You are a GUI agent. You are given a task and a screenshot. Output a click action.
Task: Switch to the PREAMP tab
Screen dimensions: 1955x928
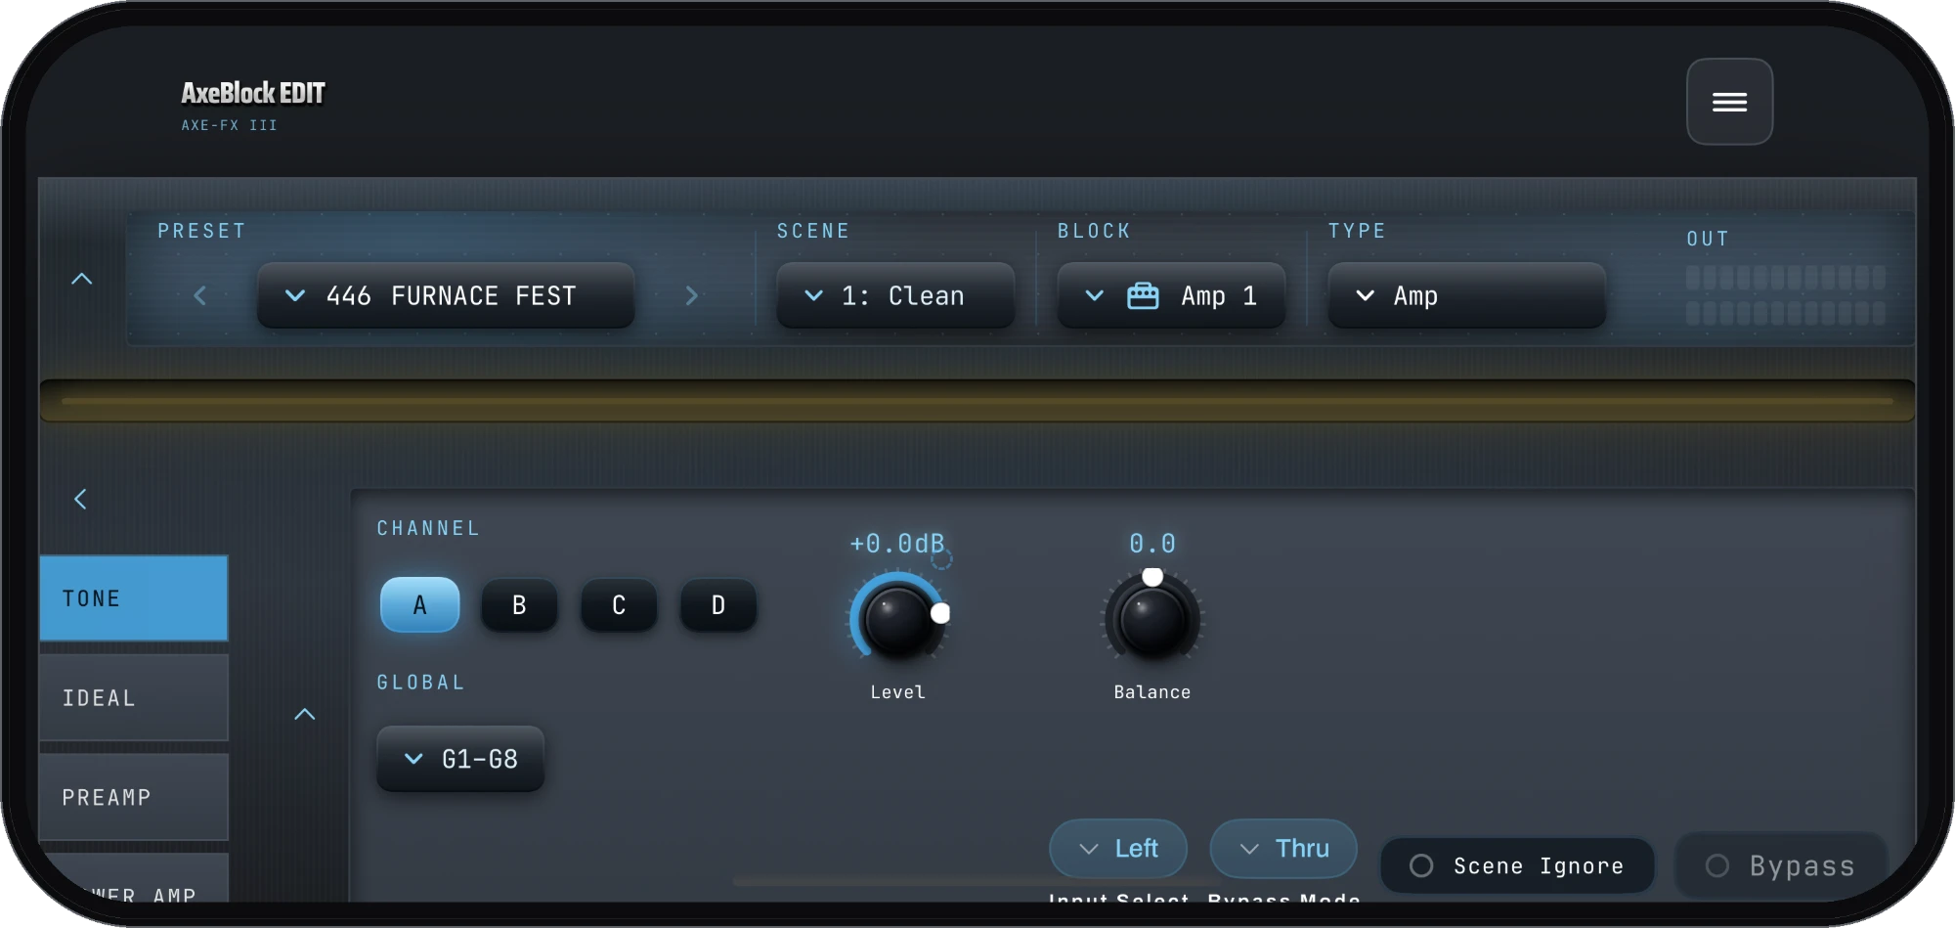(x=134, y=797)
